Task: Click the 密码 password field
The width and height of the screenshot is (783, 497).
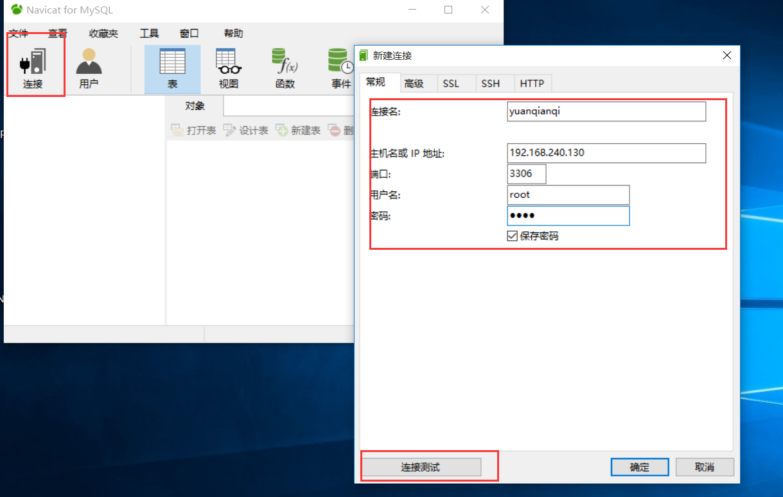Action: 568,215
